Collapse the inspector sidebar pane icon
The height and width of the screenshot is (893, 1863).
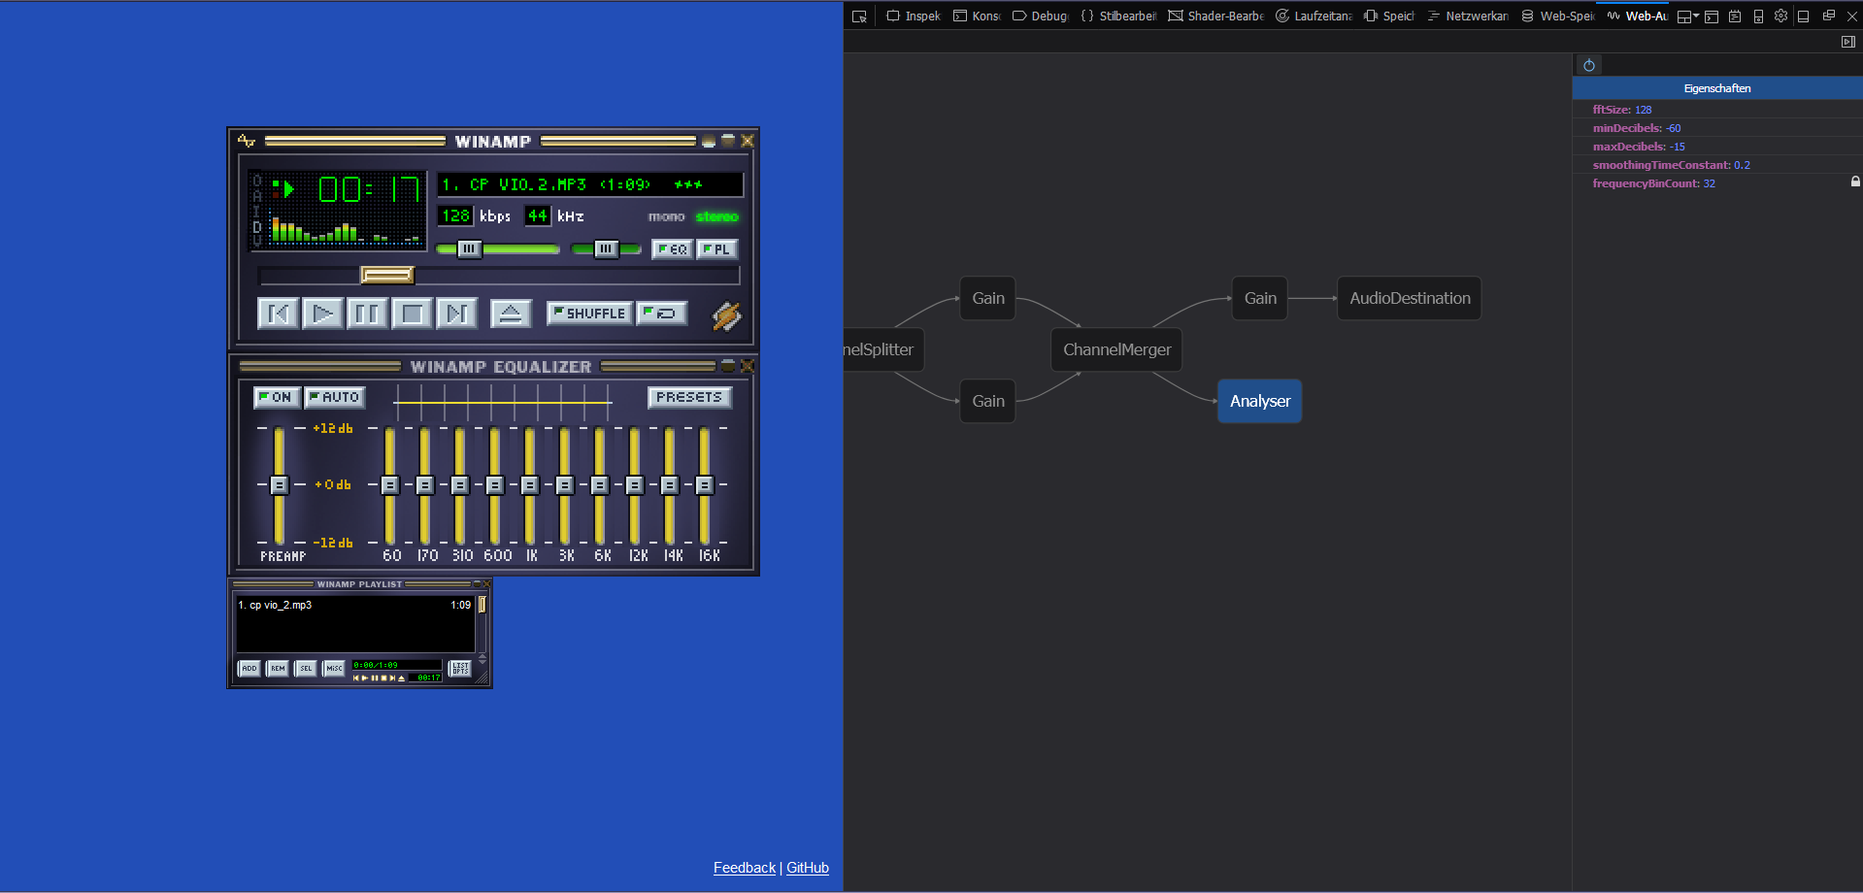coord(1848,42)
